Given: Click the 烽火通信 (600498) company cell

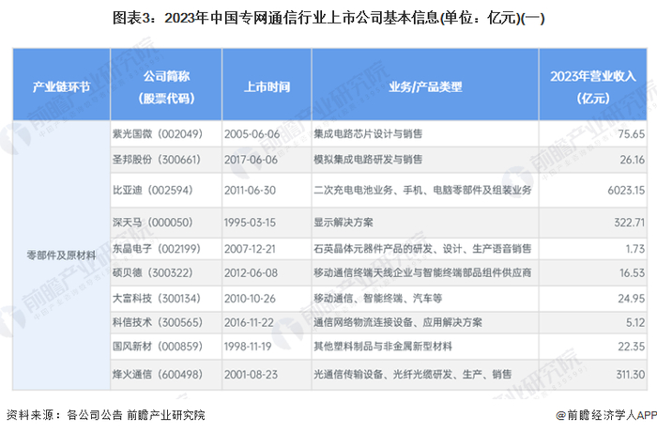Looking at the screenshot, I should tap(166, 375).
